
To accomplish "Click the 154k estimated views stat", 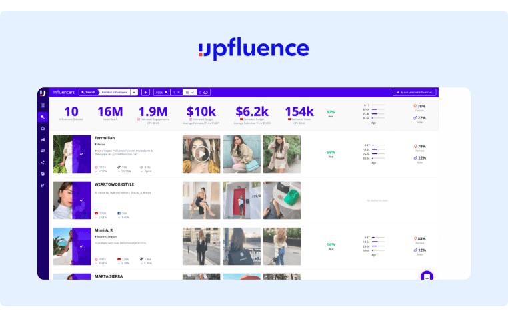I will [299, 115].
